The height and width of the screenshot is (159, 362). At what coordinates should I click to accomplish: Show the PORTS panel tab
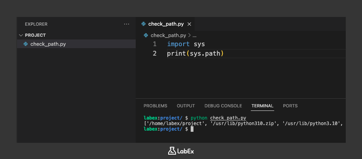(290, 106)
